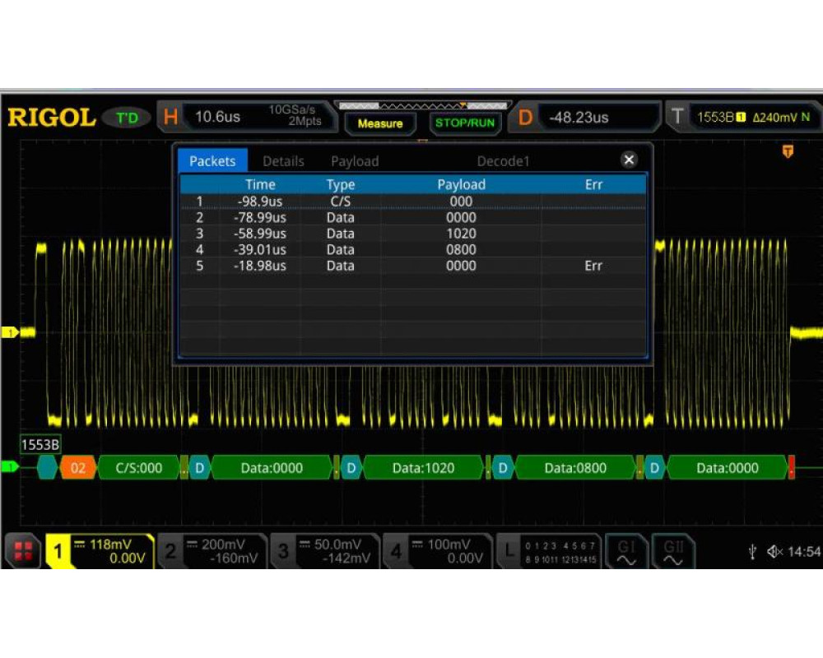
Task: Close the Decode1 packets window
Action: pos(629,160)
